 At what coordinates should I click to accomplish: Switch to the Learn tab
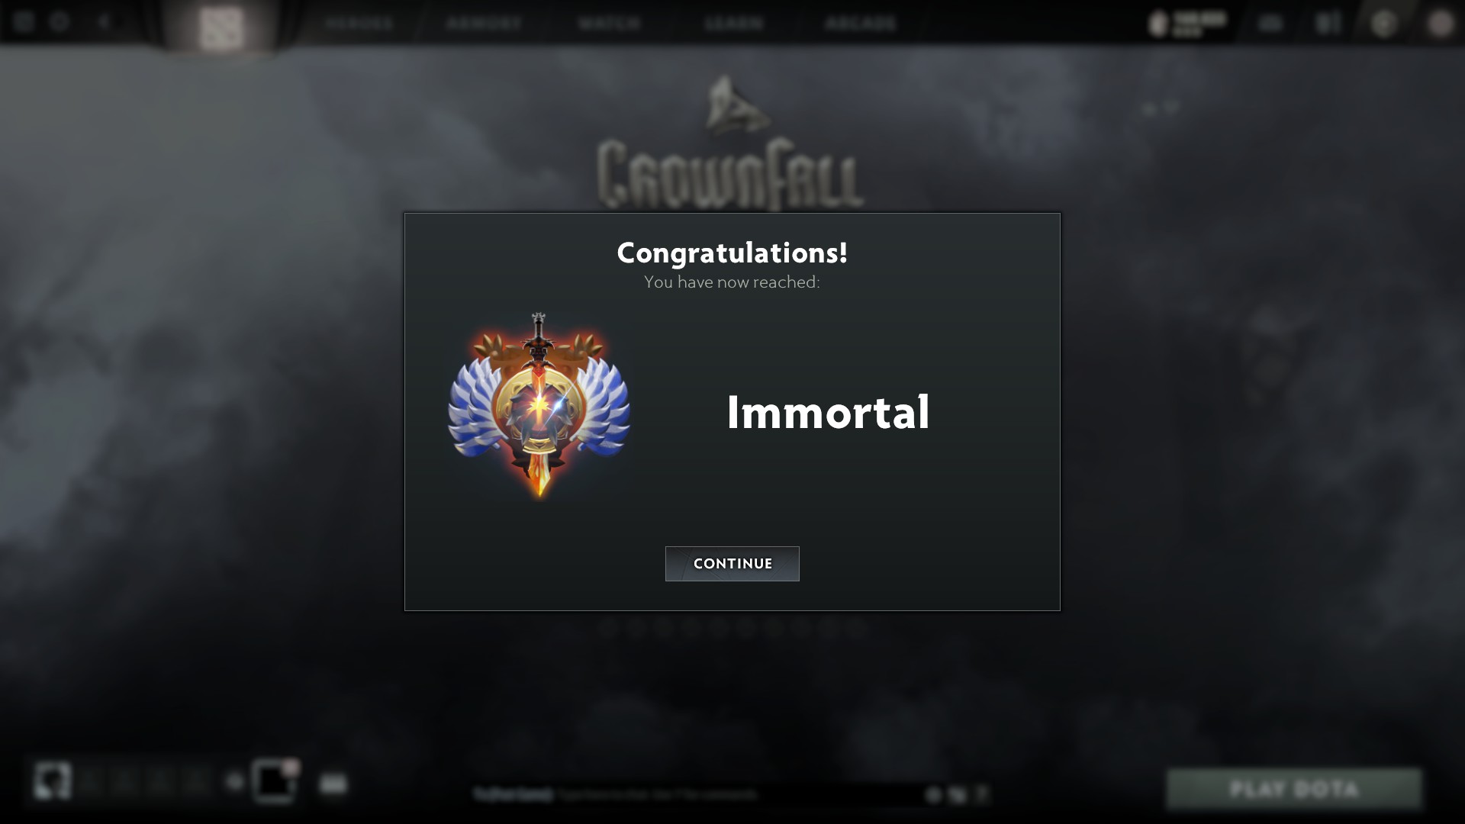click(734, 23)
